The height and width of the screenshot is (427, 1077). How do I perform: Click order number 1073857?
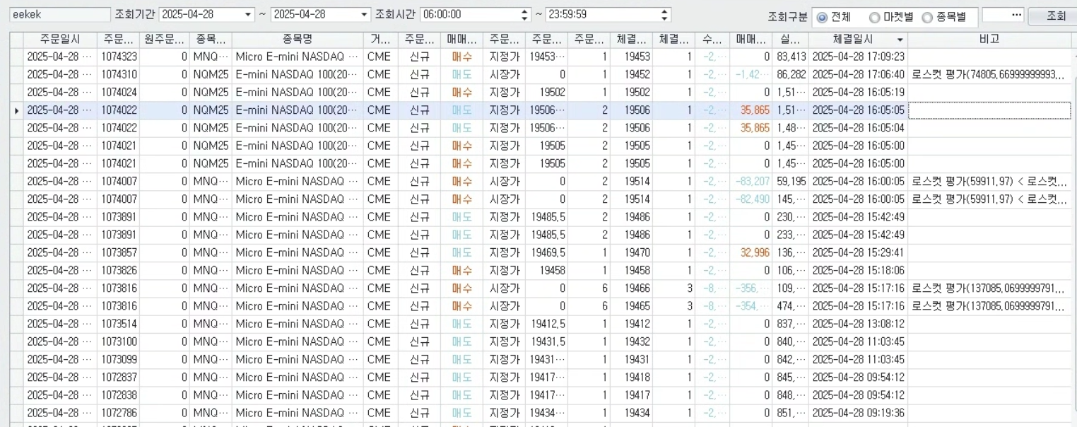(119, 252)
